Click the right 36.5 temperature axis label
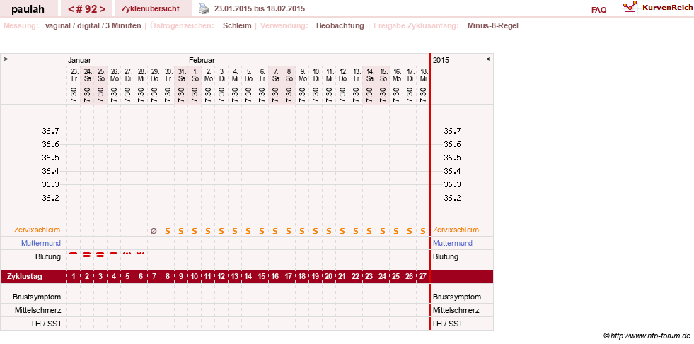 tap(452, 158)
